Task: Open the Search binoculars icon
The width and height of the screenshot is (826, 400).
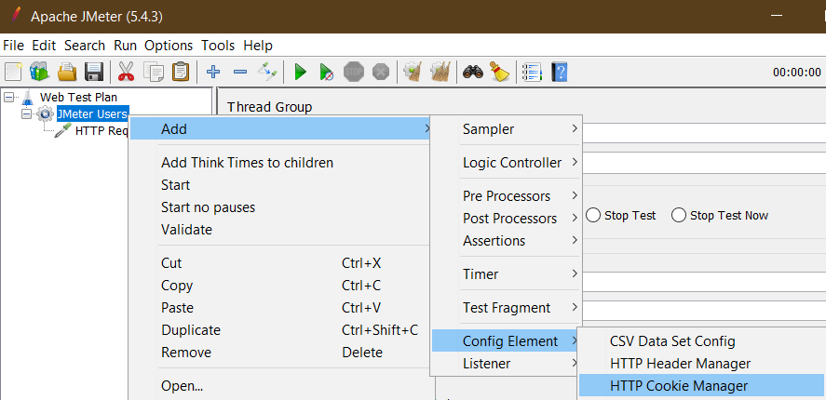Action: [472, 71]
